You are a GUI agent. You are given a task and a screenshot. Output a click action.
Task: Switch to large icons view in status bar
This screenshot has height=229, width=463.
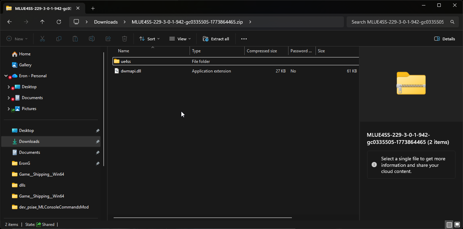[458, 225]
